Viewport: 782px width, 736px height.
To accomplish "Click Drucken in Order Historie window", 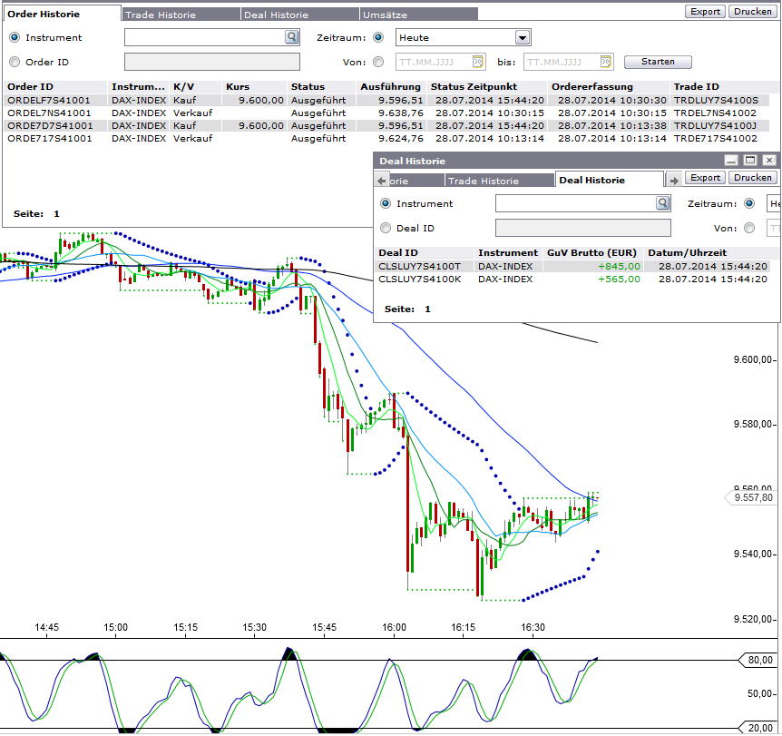I will [753, 12].
